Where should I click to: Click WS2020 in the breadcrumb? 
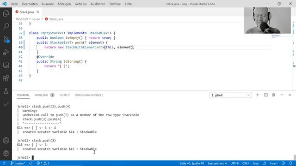pos(22,19)
